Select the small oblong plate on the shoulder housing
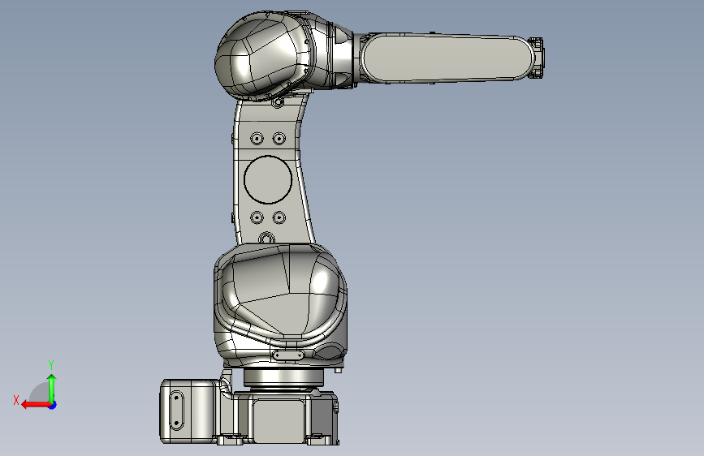 coord(287,356)
